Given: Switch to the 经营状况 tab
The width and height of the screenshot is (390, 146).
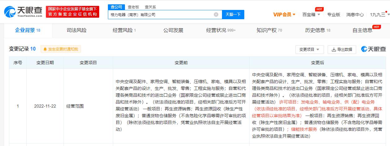Looking at the screenshot, I should pos(221,30).
